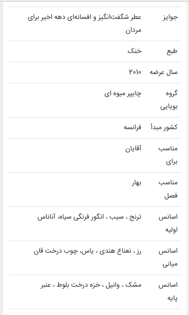The width and height of the screenshot is (189, 315).
Task: Select the middle notes text starting with رز
Action: click(88, 251)
